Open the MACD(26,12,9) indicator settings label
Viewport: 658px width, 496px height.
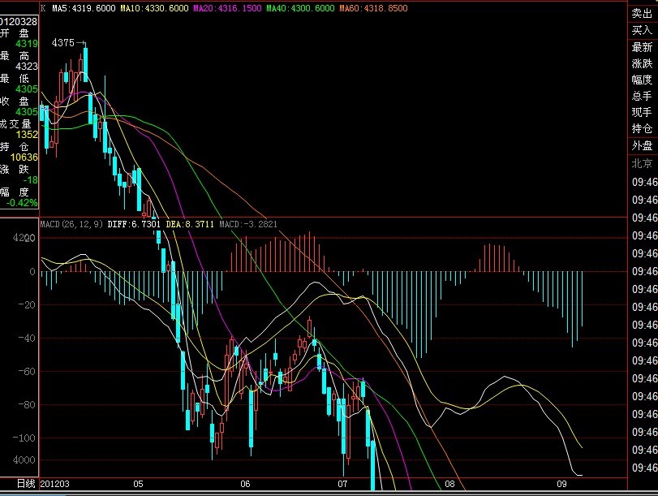point(68,223)
